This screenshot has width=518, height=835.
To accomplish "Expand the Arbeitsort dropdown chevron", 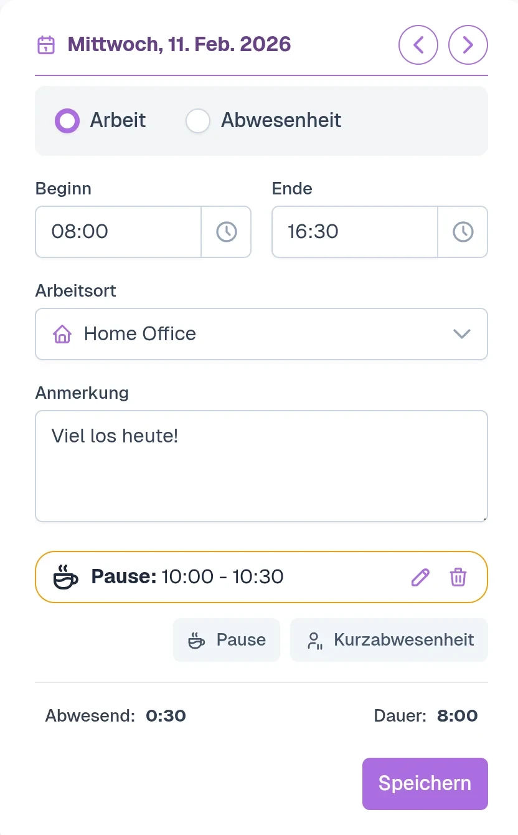I will point(461,334).
